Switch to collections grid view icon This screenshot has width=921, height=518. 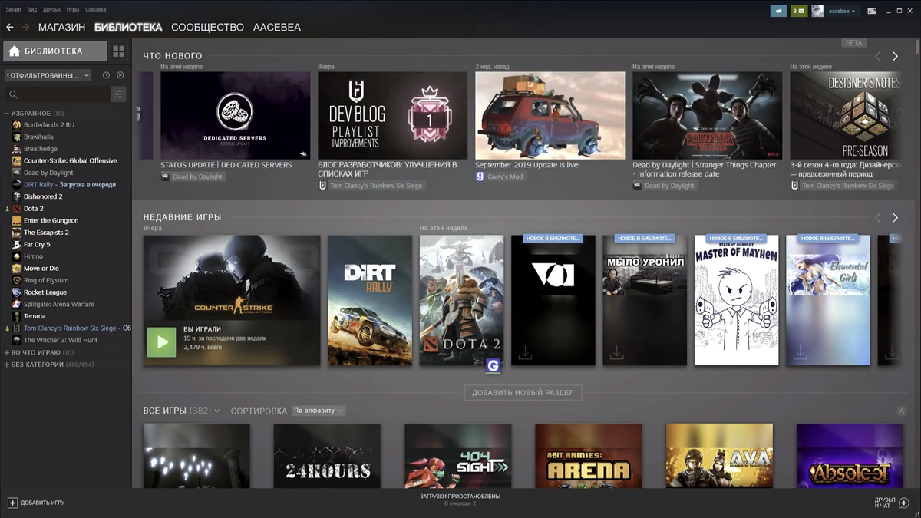coord(118,51)
